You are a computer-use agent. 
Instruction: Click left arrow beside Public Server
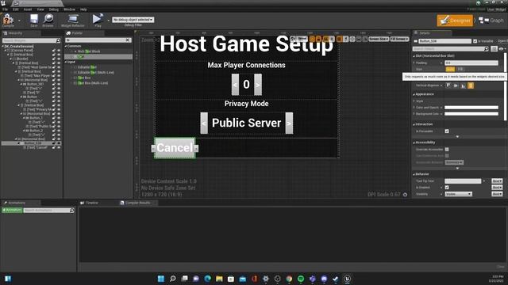(204, 123)
